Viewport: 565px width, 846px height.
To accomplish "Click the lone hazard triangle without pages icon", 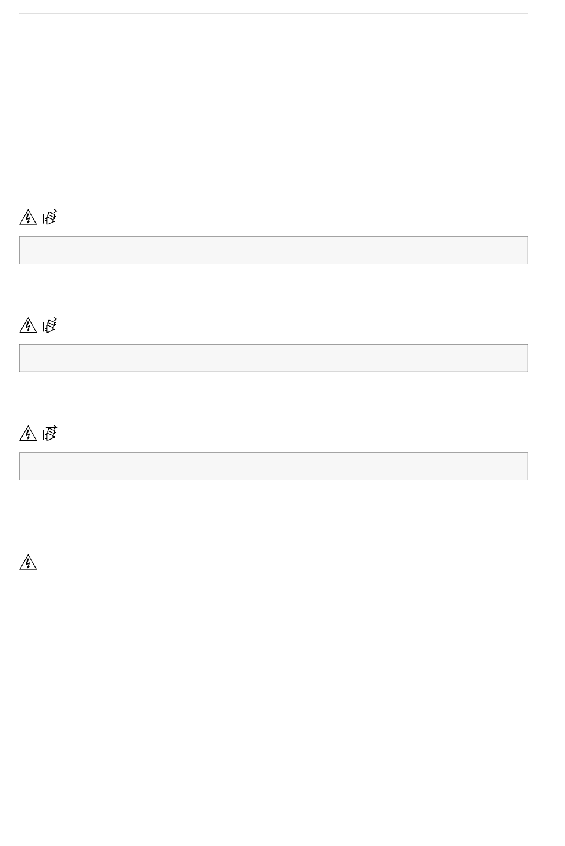I will pos(28,562).
